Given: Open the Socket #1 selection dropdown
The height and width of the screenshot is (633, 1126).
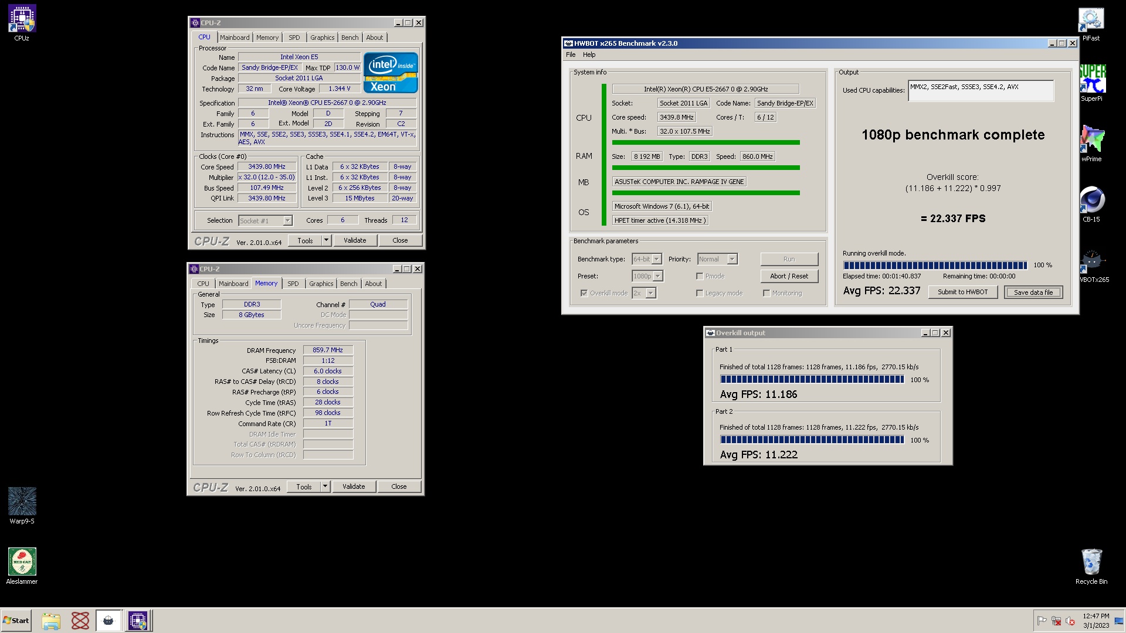Looking at the screenshot, I should [265, 221].
